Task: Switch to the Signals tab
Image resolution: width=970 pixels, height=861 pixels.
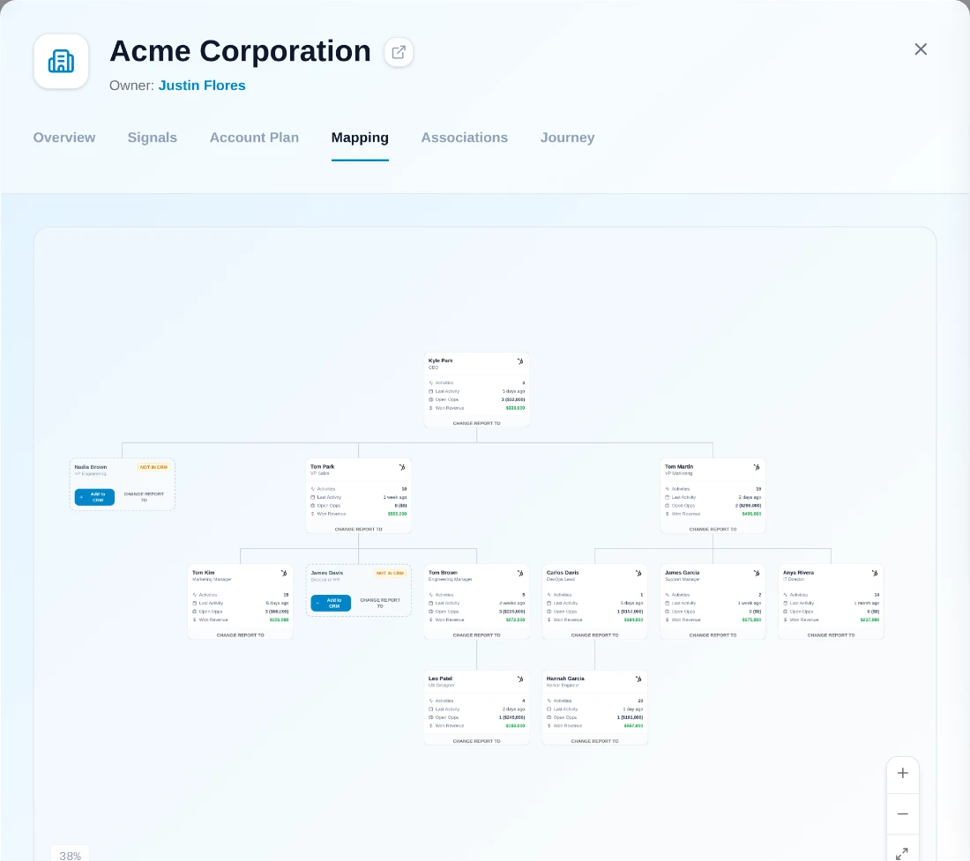Action: click(x=153, y=137)
